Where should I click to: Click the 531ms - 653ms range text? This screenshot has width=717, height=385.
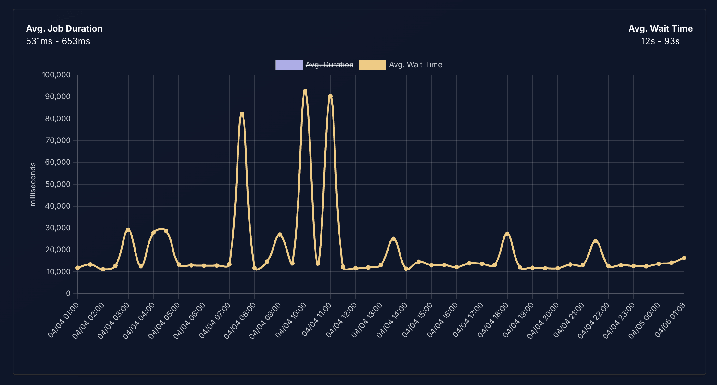(58, 41)
